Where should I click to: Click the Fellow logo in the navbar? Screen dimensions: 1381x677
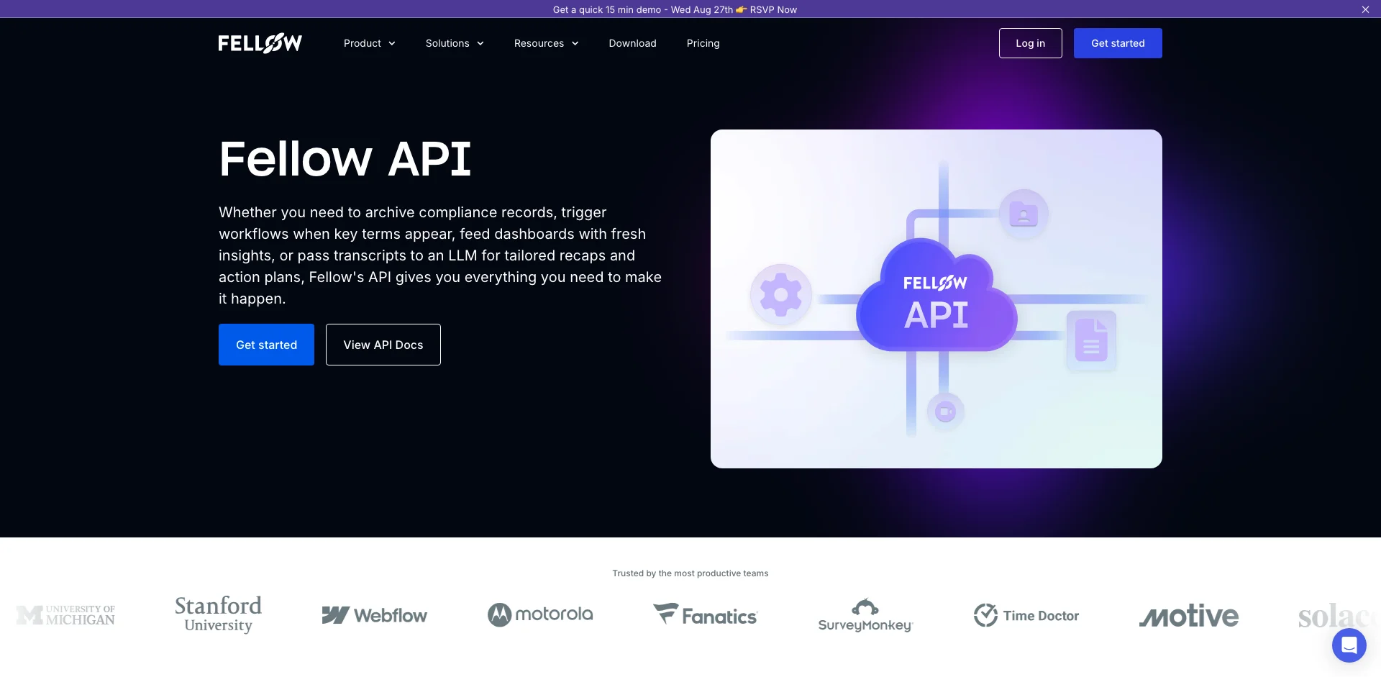point(260,43)
